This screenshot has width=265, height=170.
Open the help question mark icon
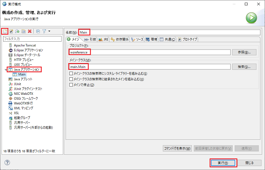7,163
